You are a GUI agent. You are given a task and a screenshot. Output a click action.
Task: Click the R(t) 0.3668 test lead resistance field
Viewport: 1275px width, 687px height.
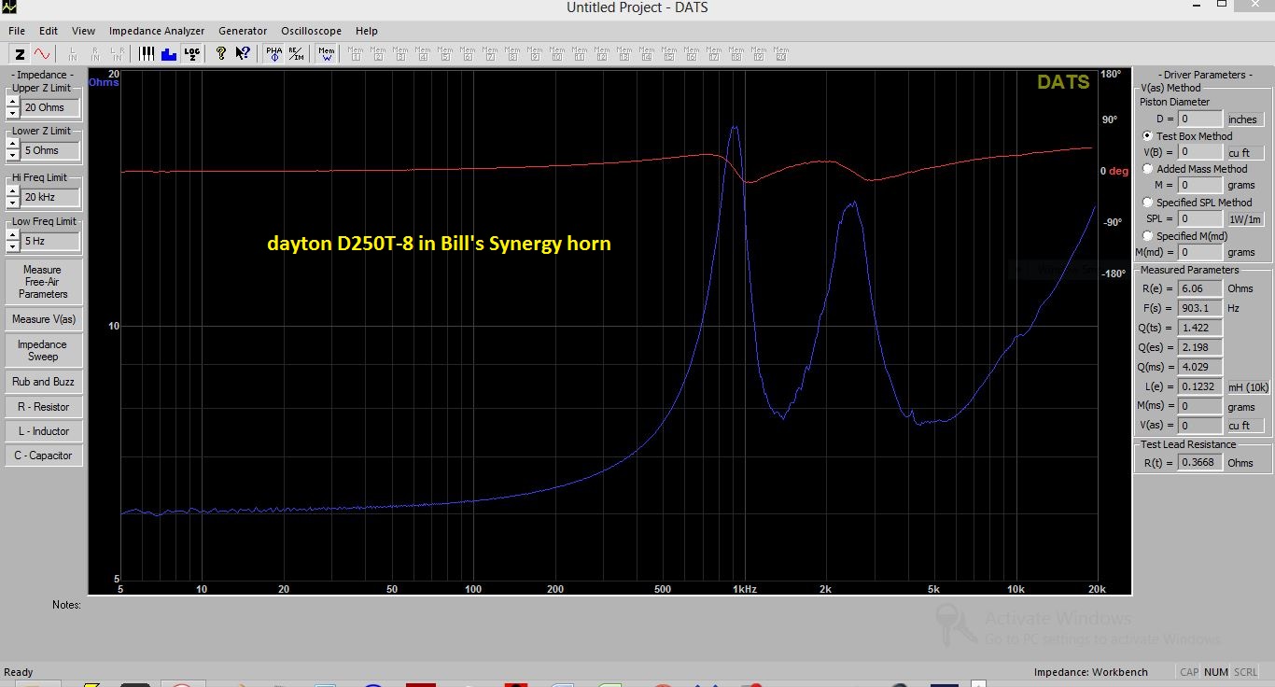1199,462
